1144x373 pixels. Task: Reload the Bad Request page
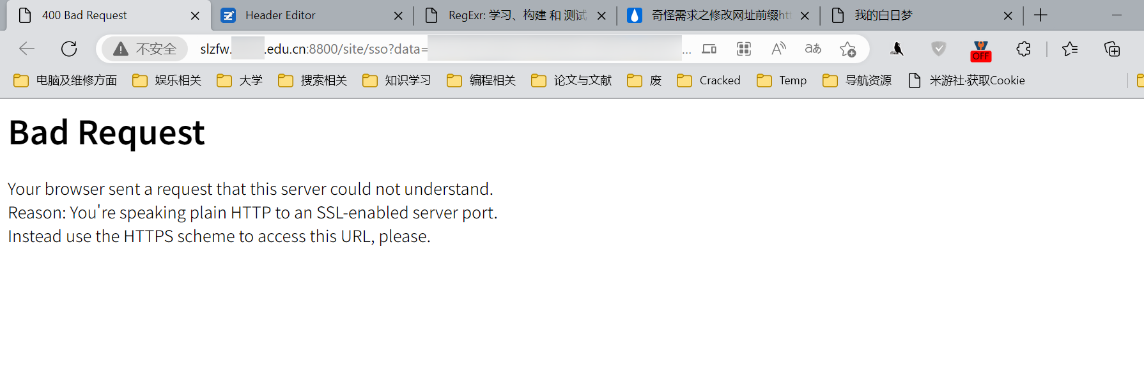click(69, 49)
